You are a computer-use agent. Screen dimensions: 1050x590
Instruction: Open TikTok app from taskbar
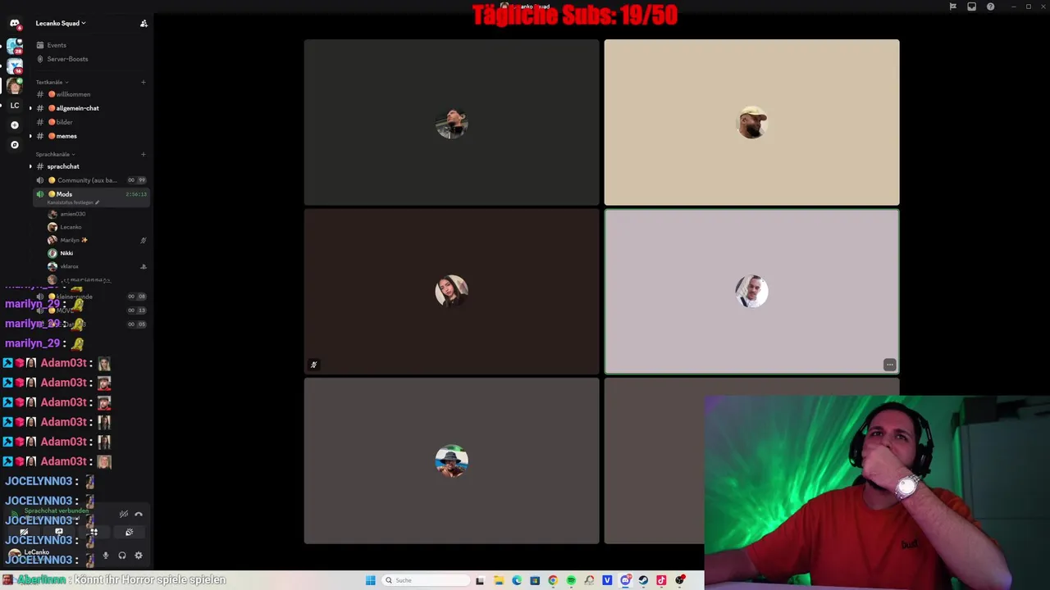coord(661,580)
